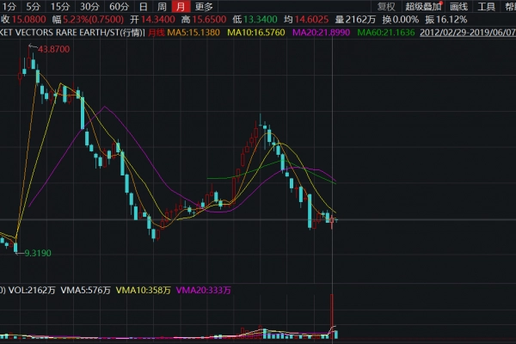Click the average price 14.6025 value
The height and width of the screenshot is (344, 516).
click(311, 20)
